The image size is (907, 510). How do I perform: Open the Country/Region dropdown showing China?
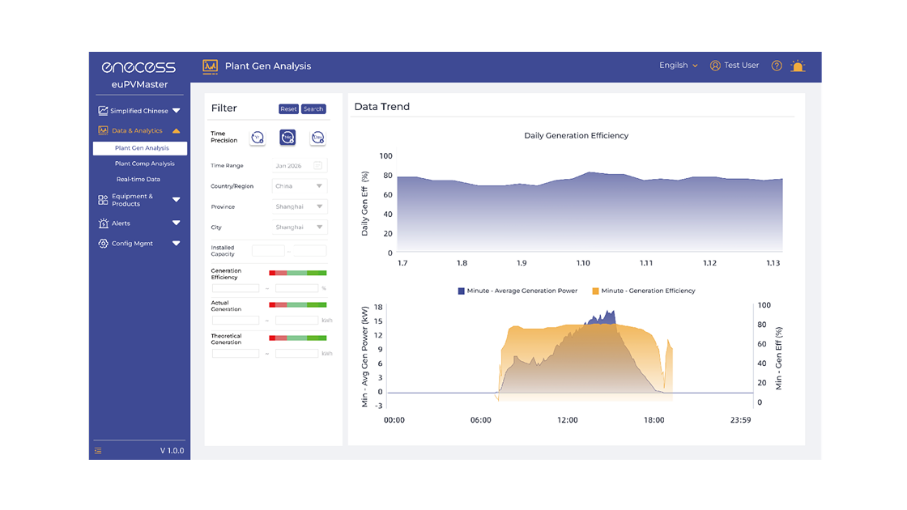(299, 186)
